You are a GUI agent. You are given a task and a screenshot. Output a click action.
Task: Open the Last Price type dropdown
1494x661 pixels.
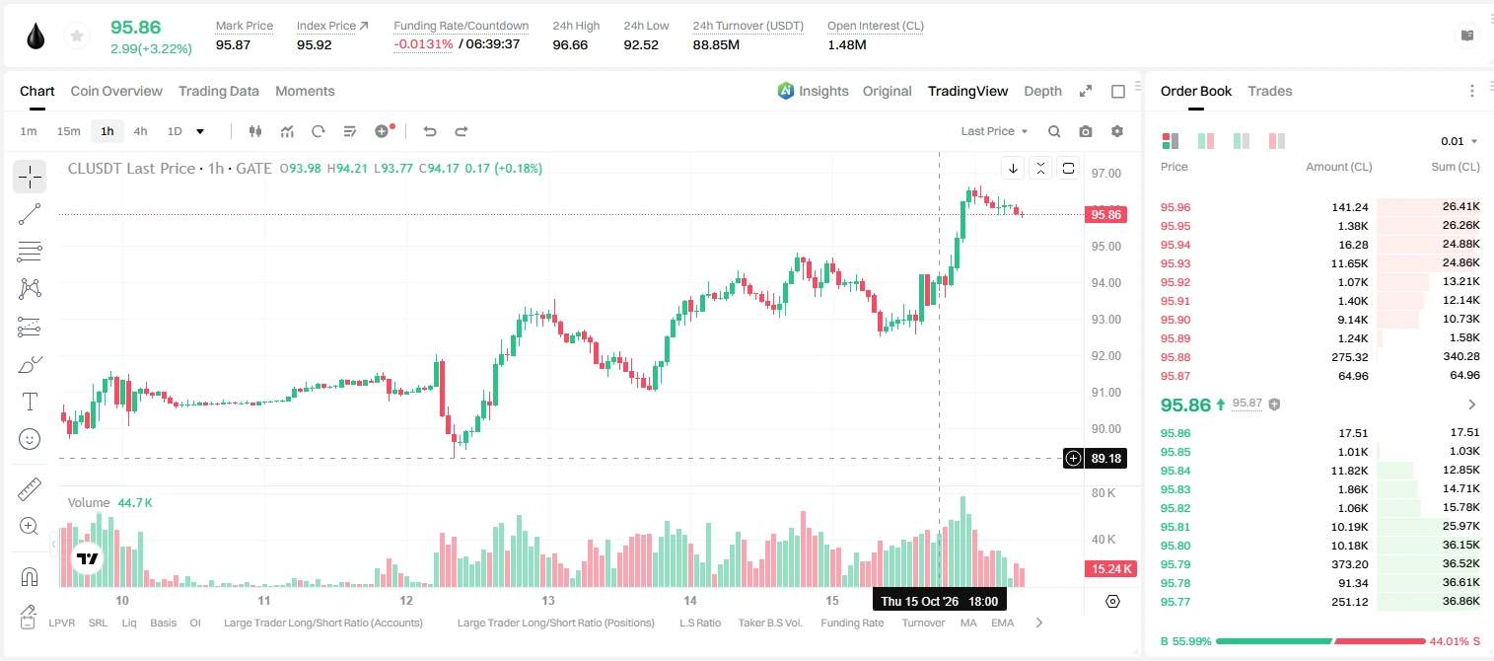995,131
